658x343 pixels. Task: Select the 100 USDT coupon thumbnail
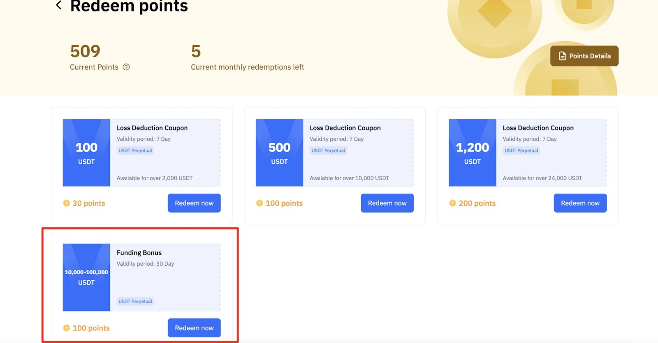[86, 153]
